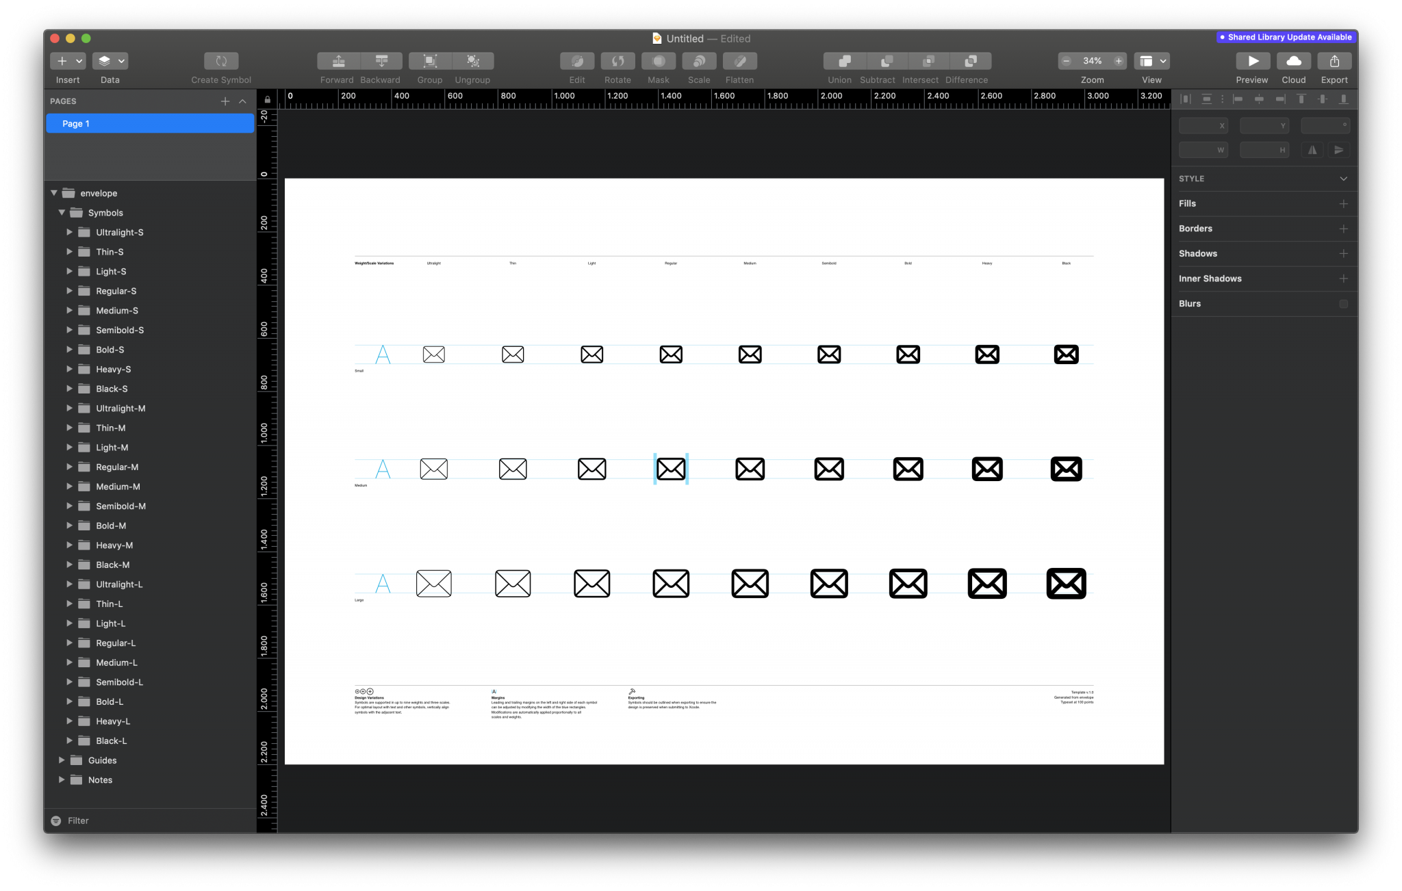This screenshot has height=891, width=1402.
Task: Enable the Blurs checkbox
Action: (1343, 304)
